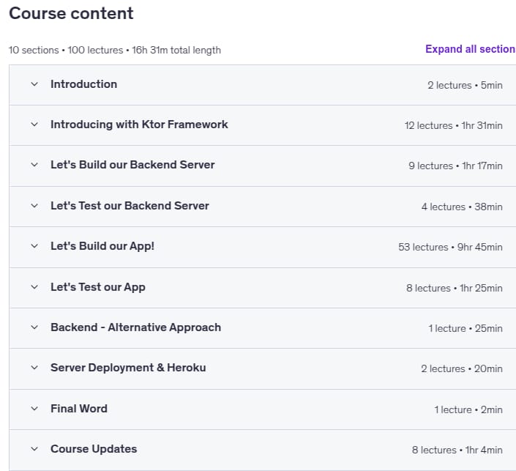This screenshot has height=471, width=516.
Task: Open Server Deployment & Heroku title
Action: 128,368
